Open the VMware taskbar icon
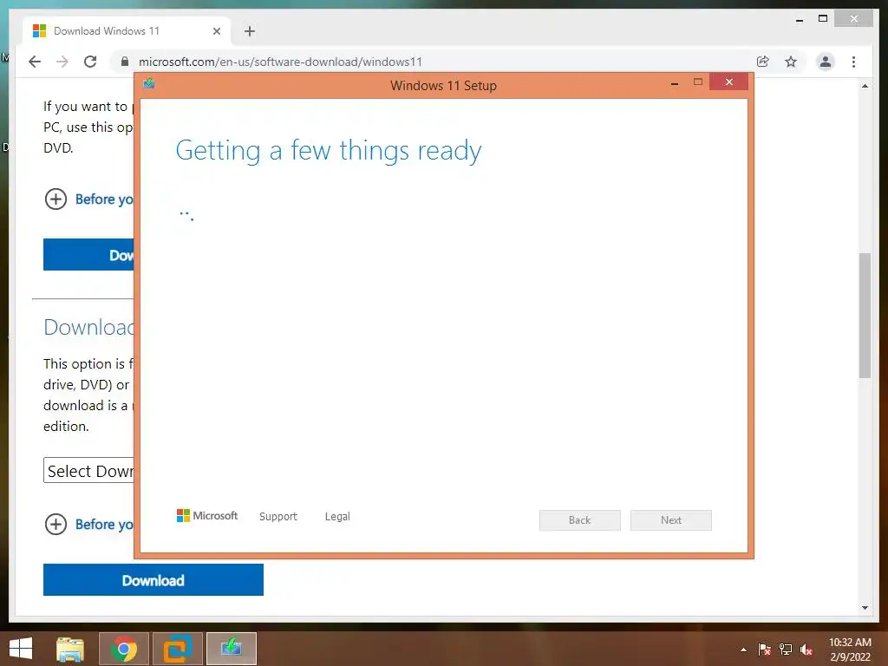Screen dimensions: 888x666 tap(178, 649)
